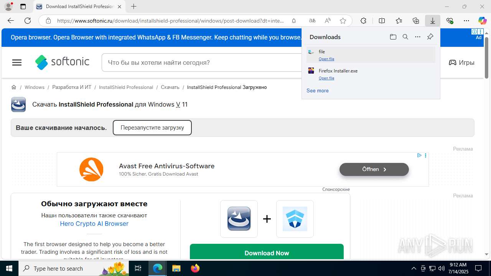The image size is (491, 276).
Task: Open the Hero Crypto AI Browser link
Action: (x=94, y=223)
